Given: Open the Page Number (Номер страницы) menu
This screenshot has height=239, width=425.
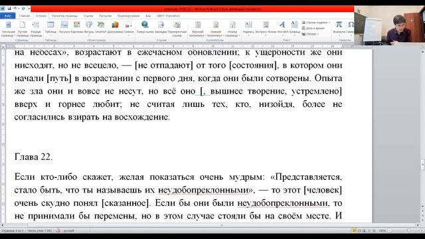Looking at the screenshot, I should pyautogui.click(x=232, y=29).
